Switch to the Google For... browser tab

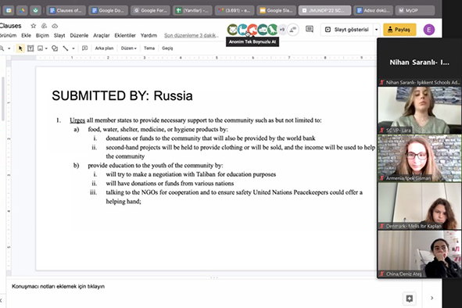click(x=150, y=11)
